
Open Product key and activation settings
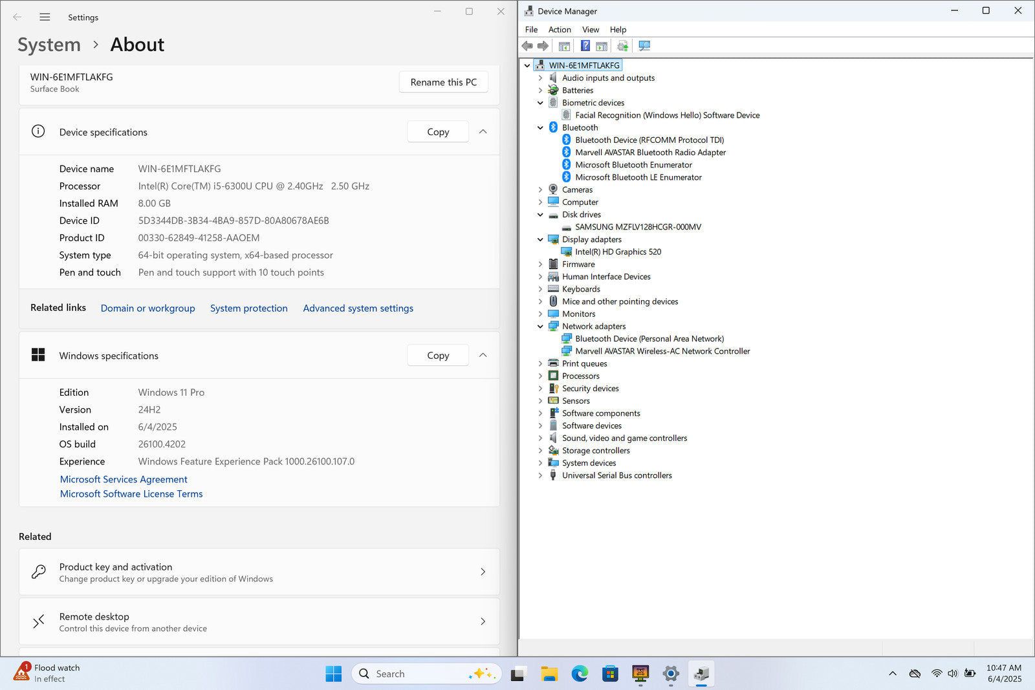(259, 572)
